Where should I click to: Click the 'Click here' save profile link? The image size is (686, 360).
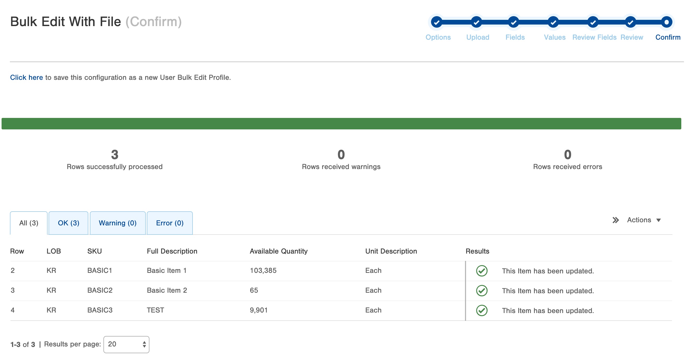[x=26, y=77]
